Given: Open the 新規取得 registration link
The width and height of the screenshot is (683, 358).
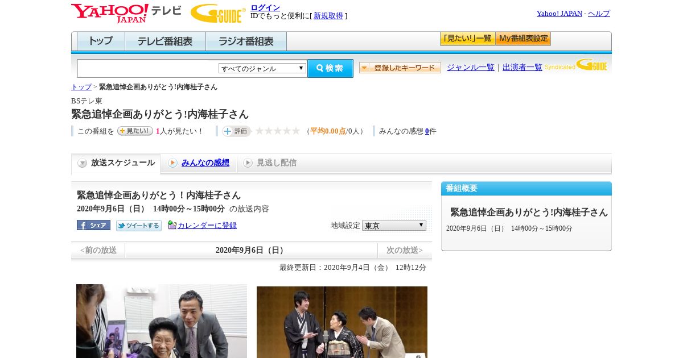Looking at the screenshot, I should click(x=328, y=16).
